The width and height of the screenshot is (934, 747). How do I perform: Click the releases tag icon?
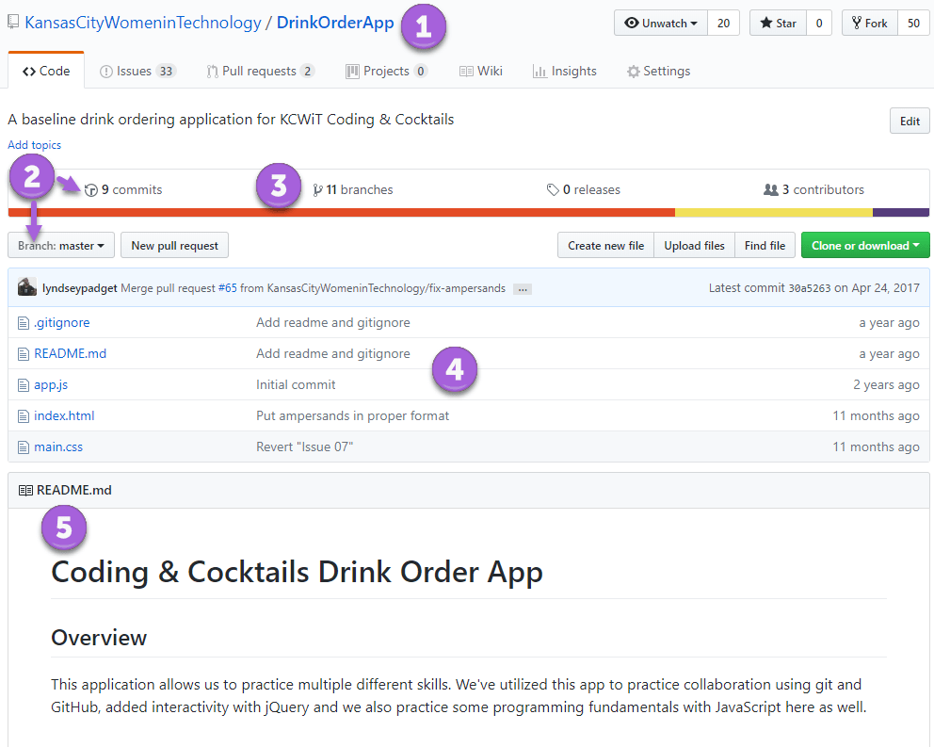[553, 190]
